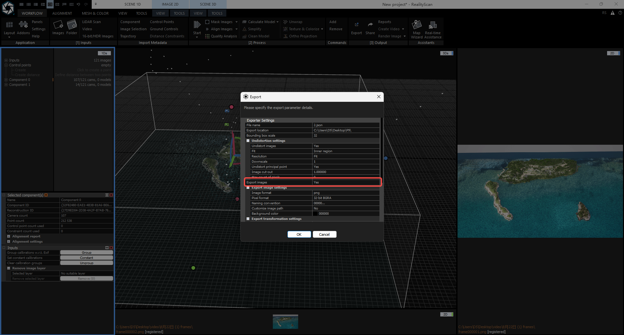This screenshot has height=335, width=624.
Task: Click the undo arrow in title bar
Action: click(x=78, y=4)
